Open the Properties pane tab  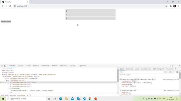[170, 69]
